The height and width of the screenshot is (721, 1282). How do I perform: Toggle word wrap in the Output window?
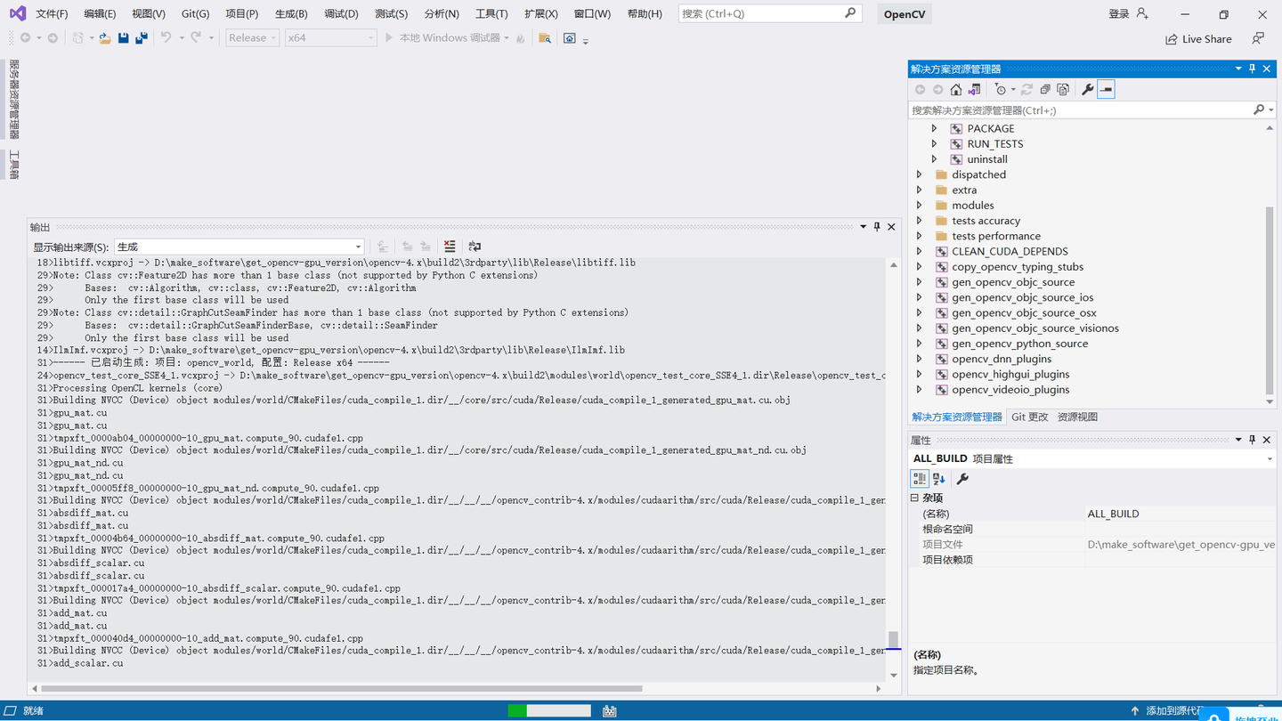(473, 247)
